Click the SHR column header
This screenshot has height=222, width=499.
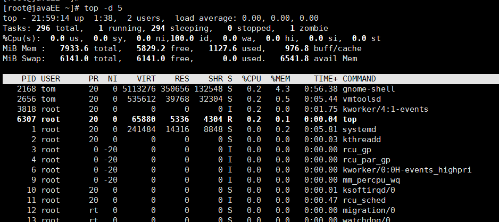coord(216,79)
